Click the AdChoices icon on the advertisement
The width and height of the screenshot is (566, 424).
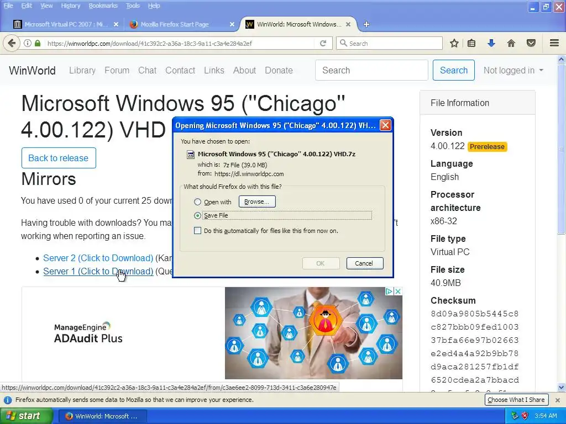click(x=389, y=291)
